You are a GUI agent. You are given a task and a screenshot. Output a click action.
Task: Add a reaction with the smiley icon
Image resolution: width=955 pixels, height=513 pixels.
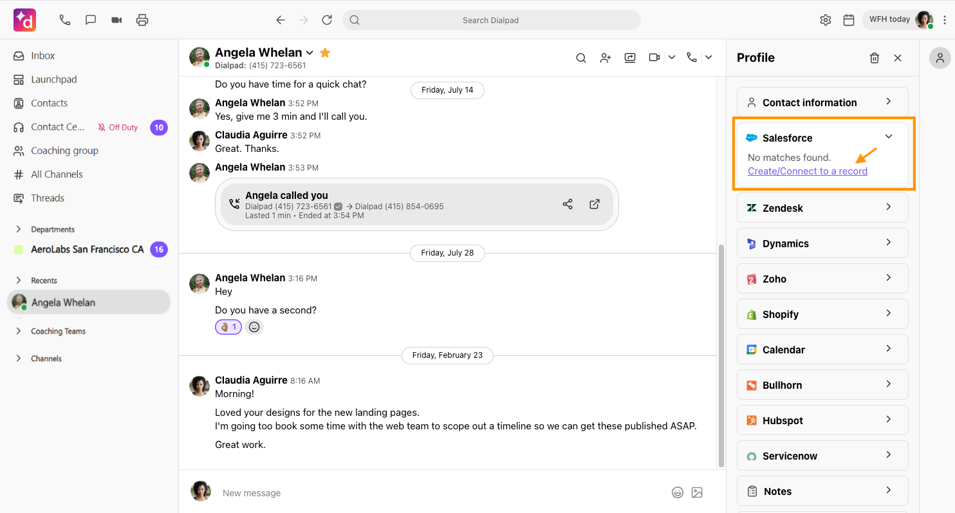coord(254,327)
